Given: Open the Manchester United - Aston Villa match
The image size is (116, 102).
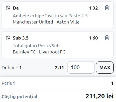Looking at the screenshot, I should [x=46, y=22].
